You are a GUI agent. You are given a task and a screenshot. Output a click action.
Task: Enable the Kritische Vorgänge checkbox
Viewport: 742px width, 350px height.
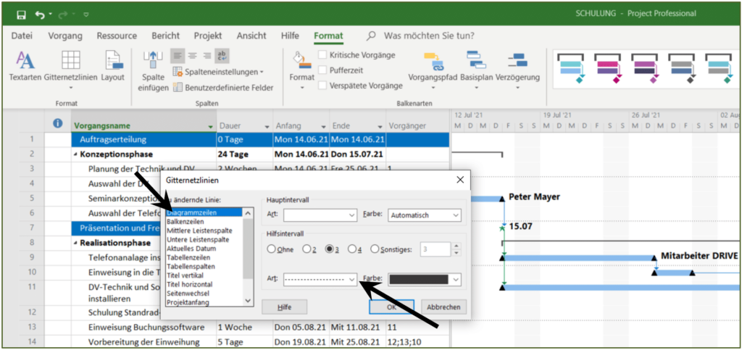[x=322, y=55]
